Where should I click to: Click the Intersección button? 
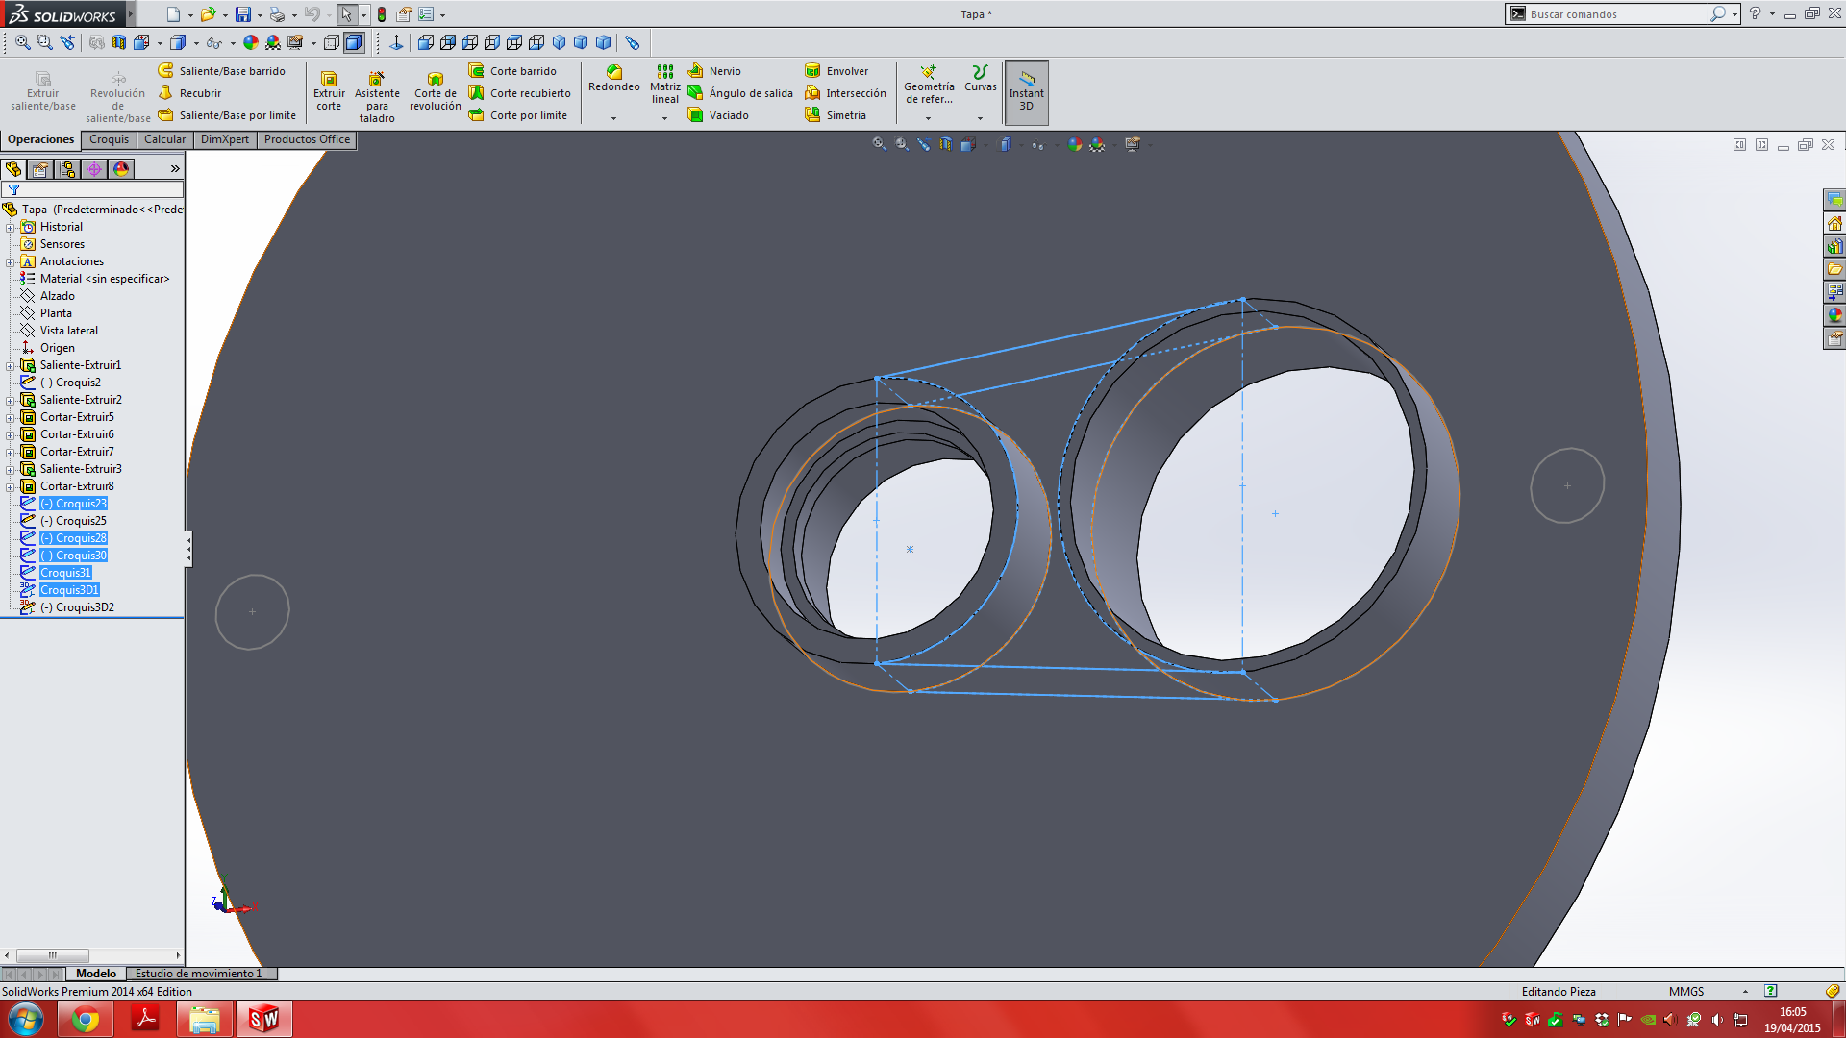pos(846,93)
